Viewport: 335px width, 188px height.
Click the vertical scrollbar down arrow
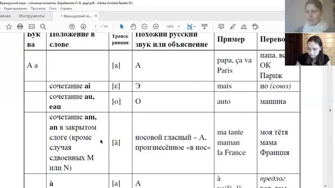pyautogui.click(x=325, y=186)
